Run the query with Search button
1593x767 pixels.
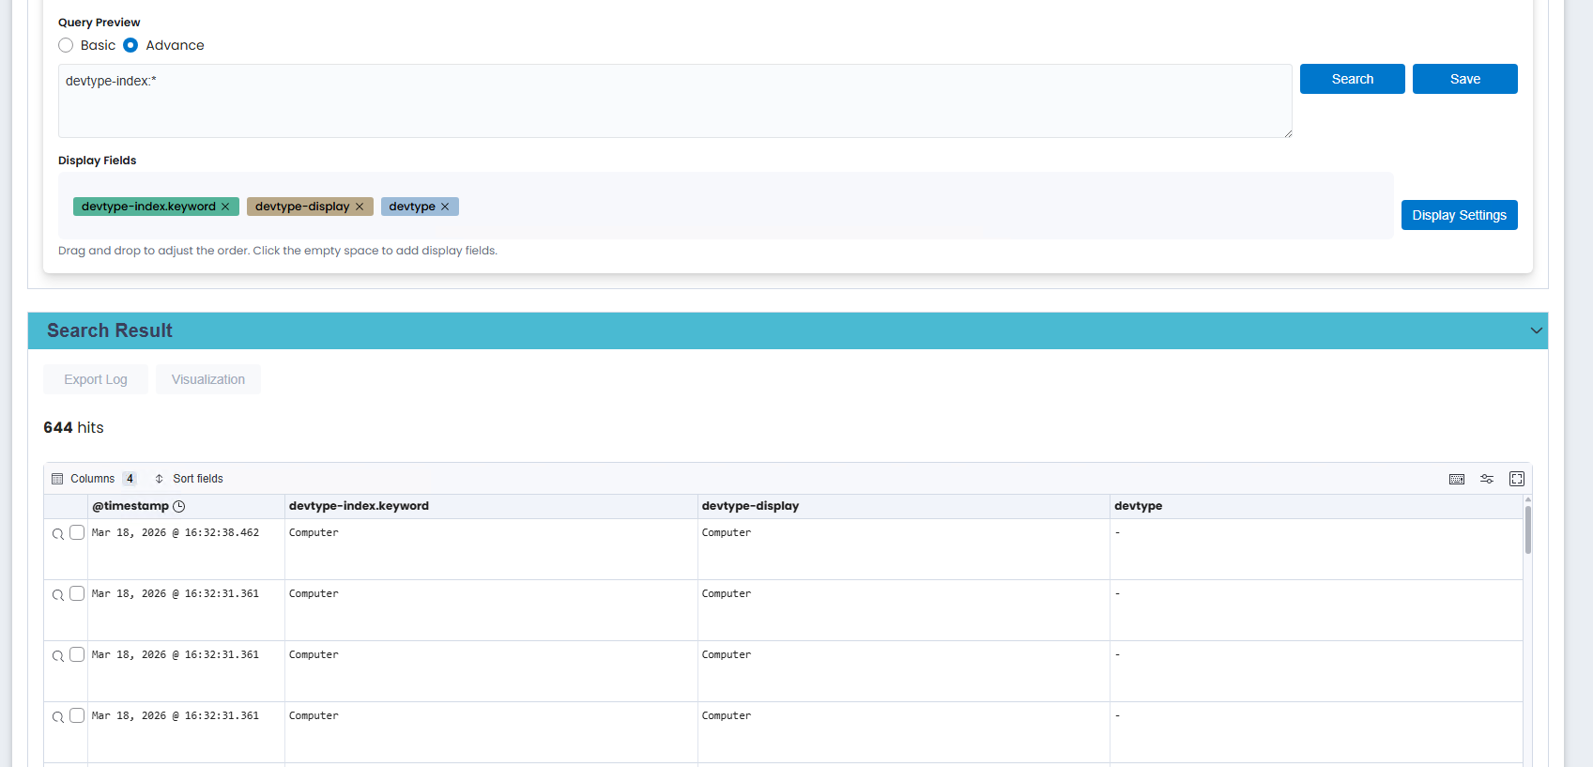click(x=1353, y=79)
